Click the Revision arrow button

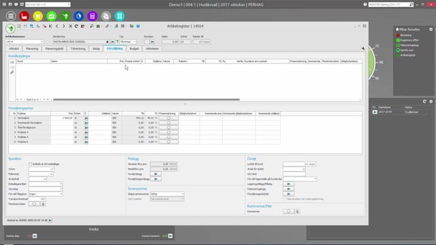[153, 42]
